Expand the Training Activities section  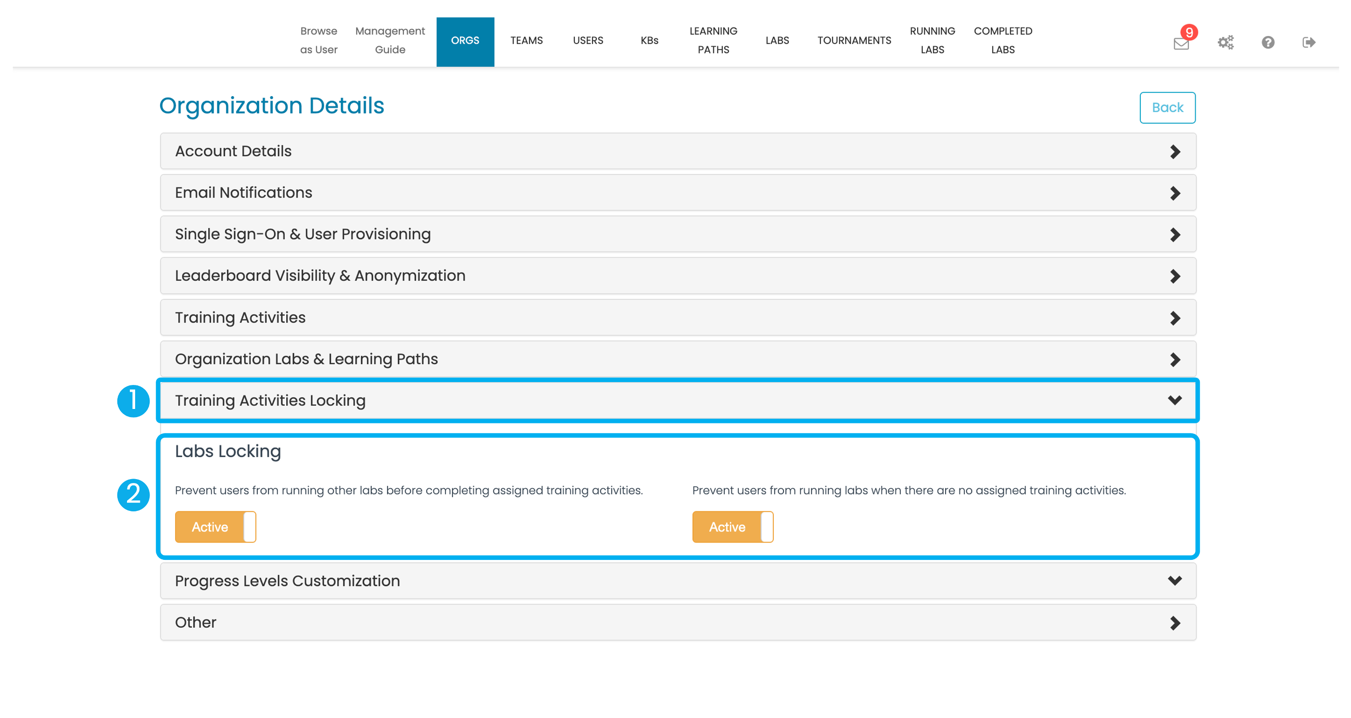point(678,318)
